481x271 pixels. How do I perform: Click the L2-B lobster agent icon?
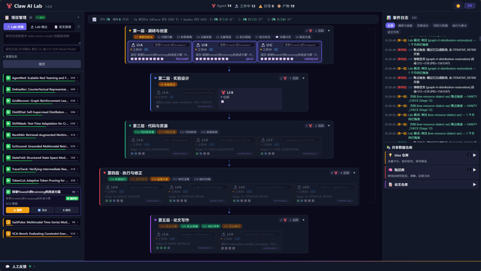pos(223,92)
